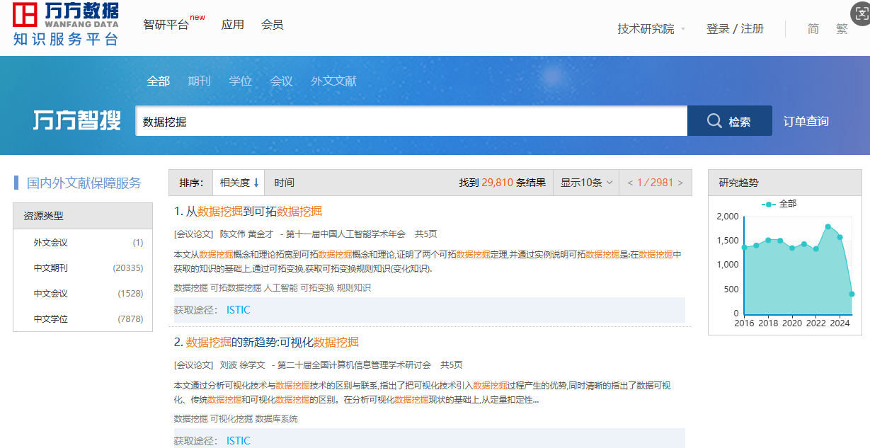
Task: Select the 学位 search tab
Action: coord(240,81)
